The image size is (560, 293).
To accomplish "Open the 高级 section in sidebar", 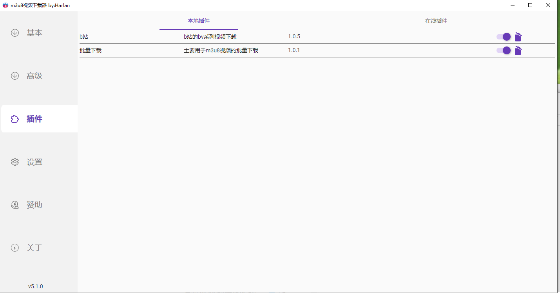I will (39, 76).
